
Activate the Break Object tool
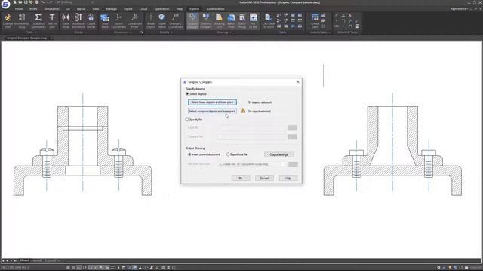coord(151,21)
